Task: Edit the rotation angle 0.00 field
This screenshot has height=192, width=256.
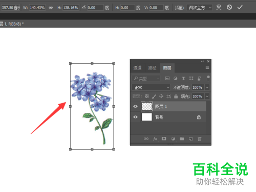Action: (95, 8)
